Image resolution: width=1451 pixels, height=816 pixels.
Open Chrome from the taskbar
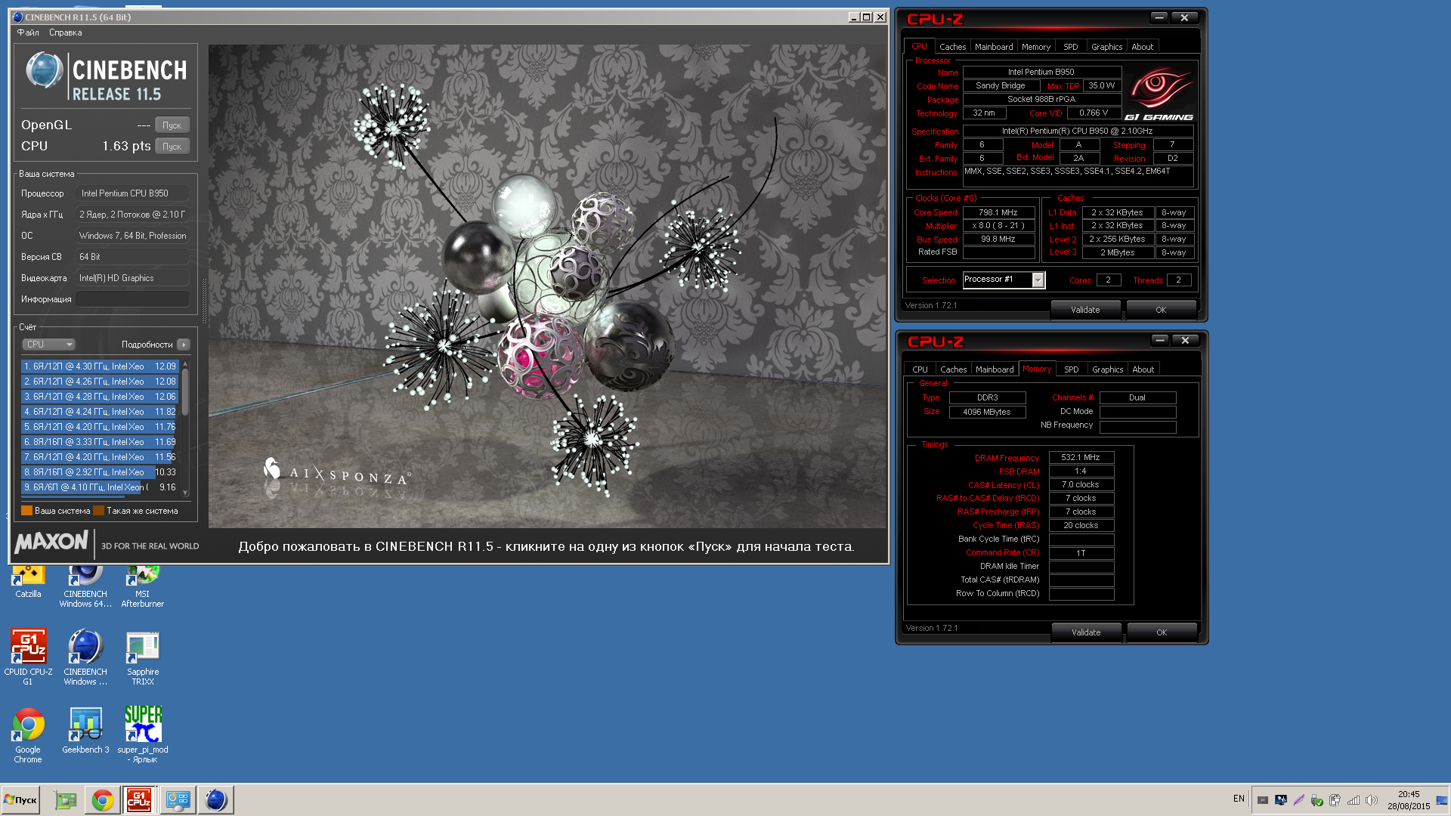(x=103, y=800)
